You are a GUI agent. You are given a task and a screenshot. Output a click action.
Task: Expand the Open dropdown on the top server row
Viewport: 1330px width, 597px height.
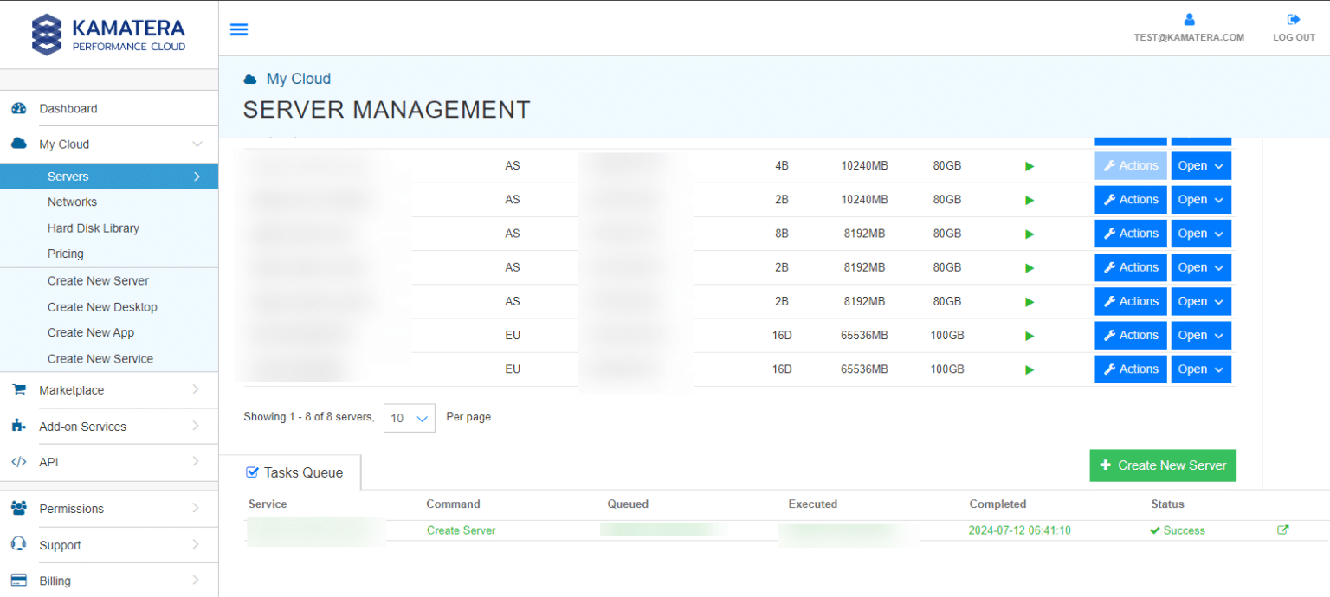point(1201,165)
